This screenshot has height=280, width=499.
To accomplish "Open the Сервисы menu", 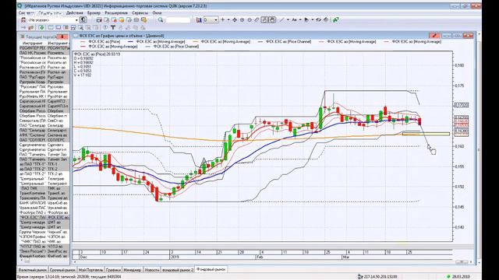I will pos(140,13).
